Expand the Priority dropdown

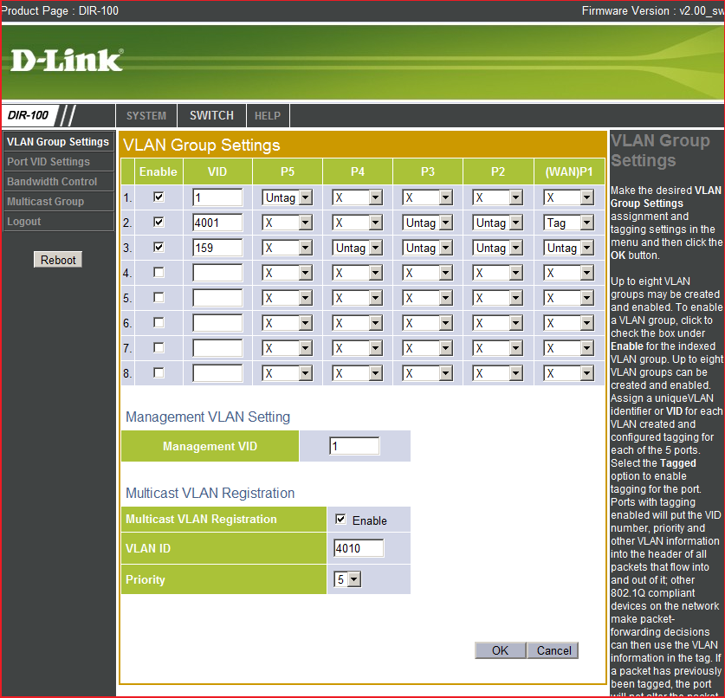pos(347,579)
